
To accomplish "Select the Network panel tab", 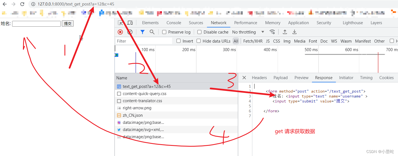I will [x=219, y=23].
